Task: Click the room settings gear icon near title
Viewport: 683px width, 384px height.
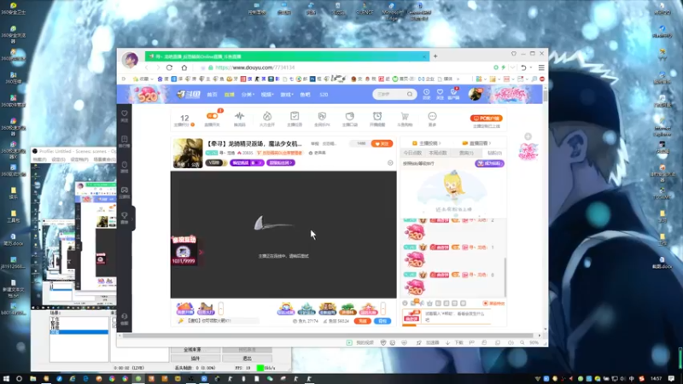Action: coord(390,163)
